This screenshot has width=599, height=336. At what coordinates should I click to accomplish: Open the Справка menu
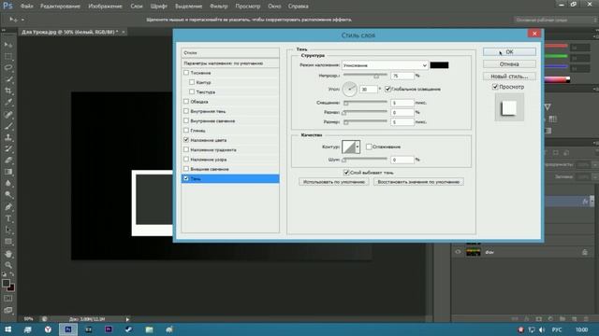tap(298, 7)
